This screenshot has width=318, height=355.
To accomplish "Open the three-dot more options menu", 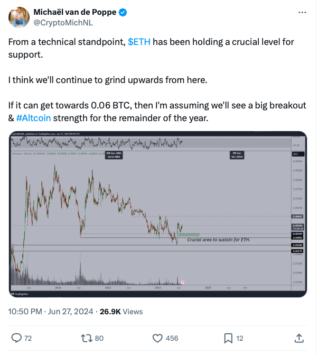I will coord(302,13).
